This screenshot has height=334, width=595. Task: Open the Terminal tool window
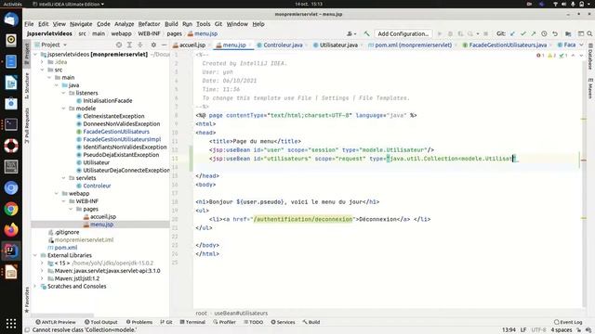click(192, 322)
